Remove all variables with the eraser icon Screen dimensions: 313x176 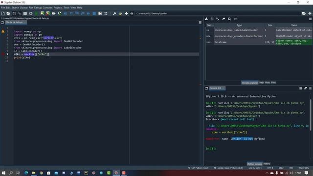[224, 19]
